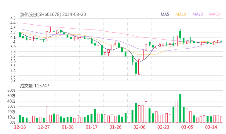Click the 02-23 date axis label
This screenshot has height=134, width=226.
pyautogui.click(x=163, y=127)
